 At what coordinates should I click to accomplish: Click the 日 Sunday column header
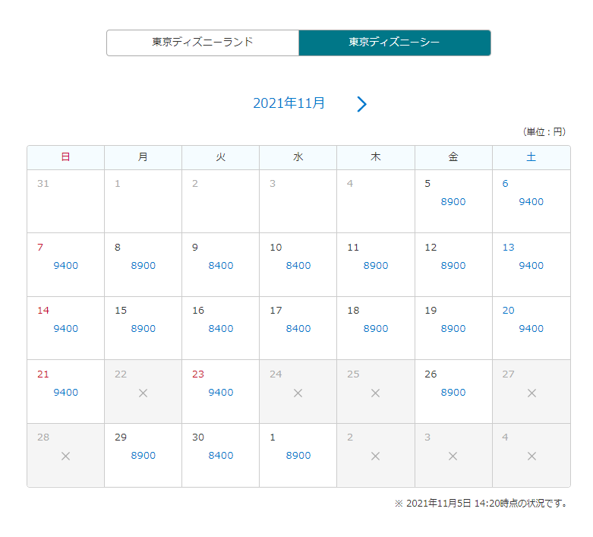click(66, 157)
